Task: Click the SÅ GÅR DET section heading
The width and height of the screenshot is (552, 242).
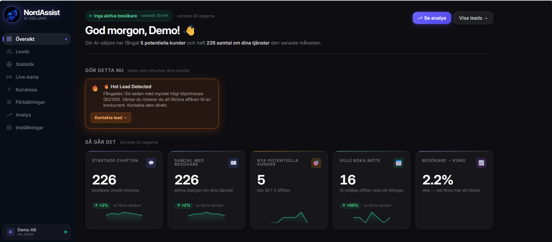Action: [100, 142]
